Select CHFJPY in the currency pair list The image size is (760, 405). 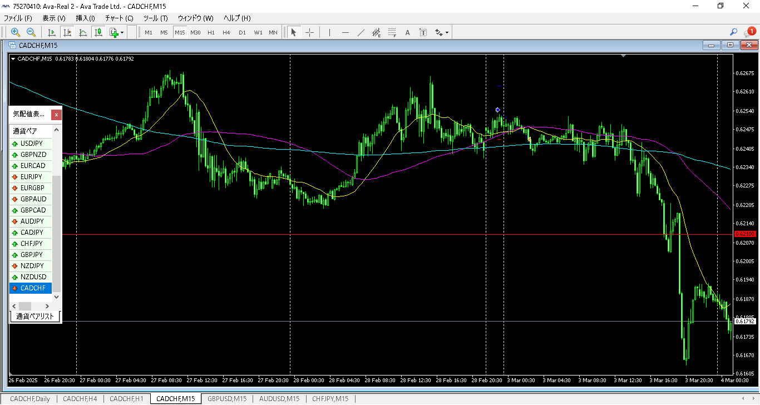[x=31, y=244]
